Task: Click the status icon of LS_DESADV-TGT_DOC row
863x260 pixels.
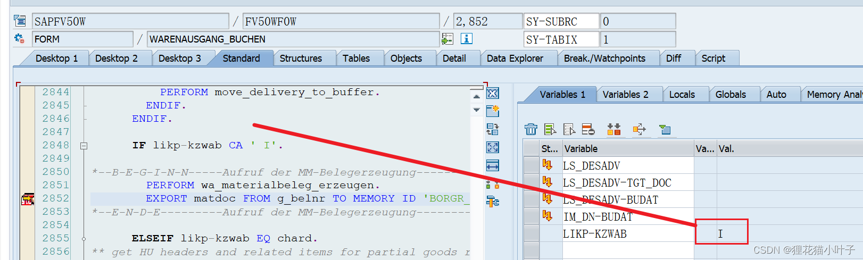Action: (x=547, y=182)
